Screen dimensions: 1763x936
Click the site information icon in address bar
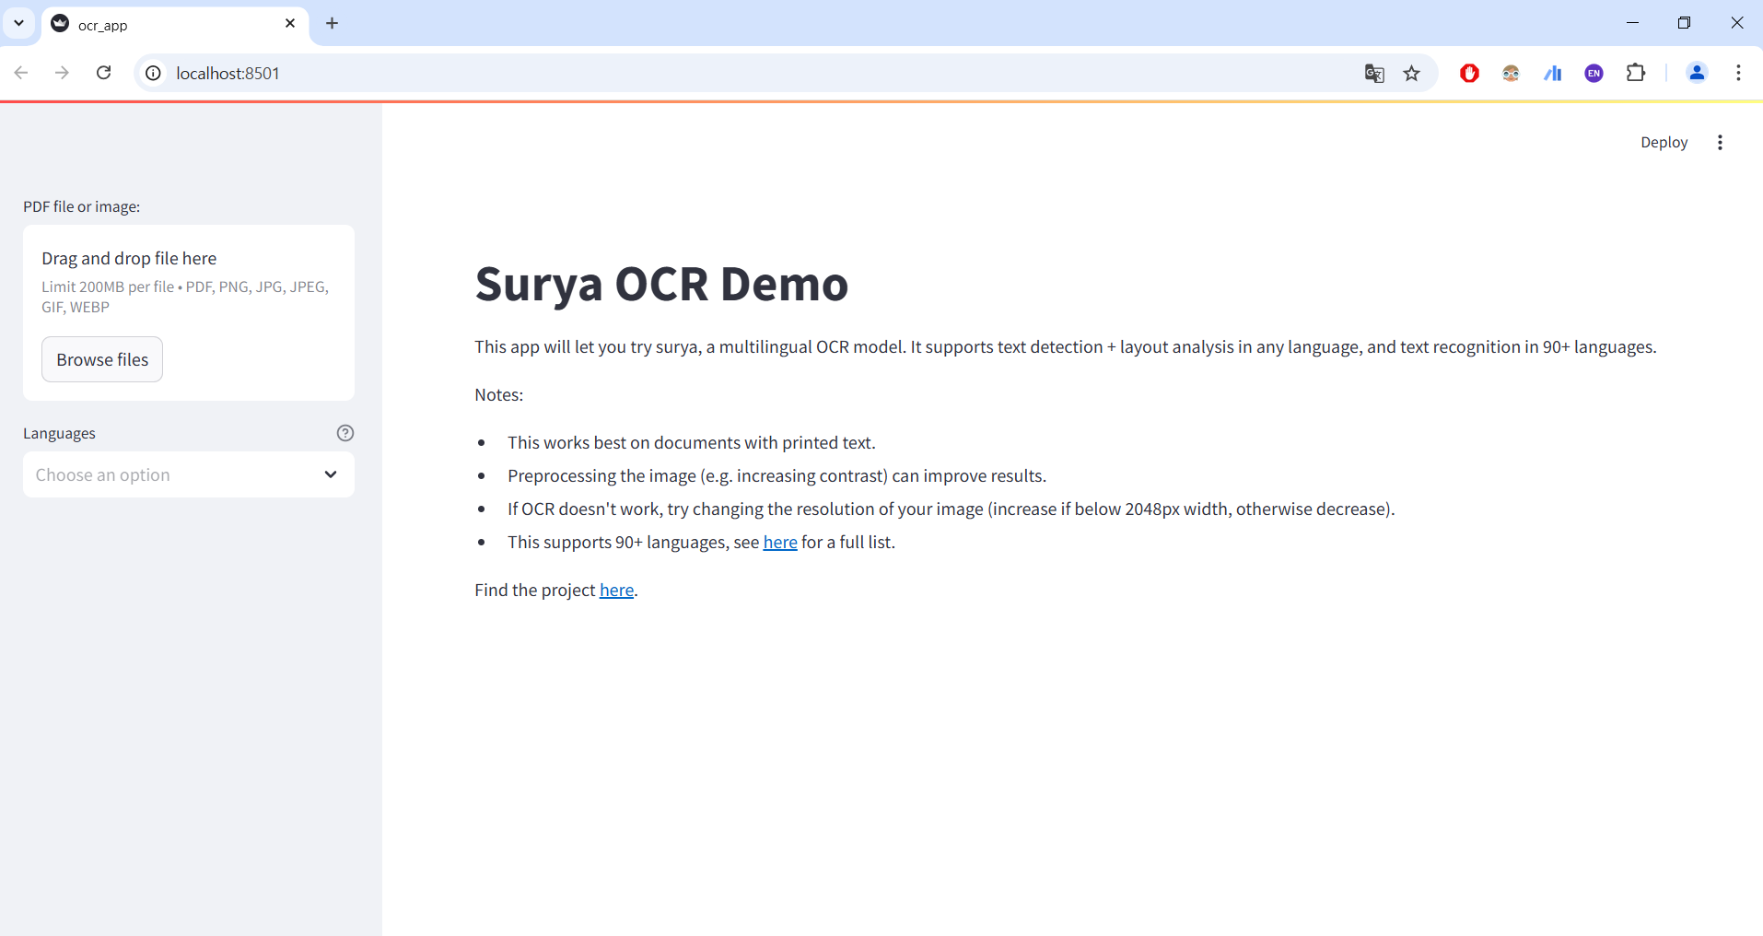click(x=154, y=73)
